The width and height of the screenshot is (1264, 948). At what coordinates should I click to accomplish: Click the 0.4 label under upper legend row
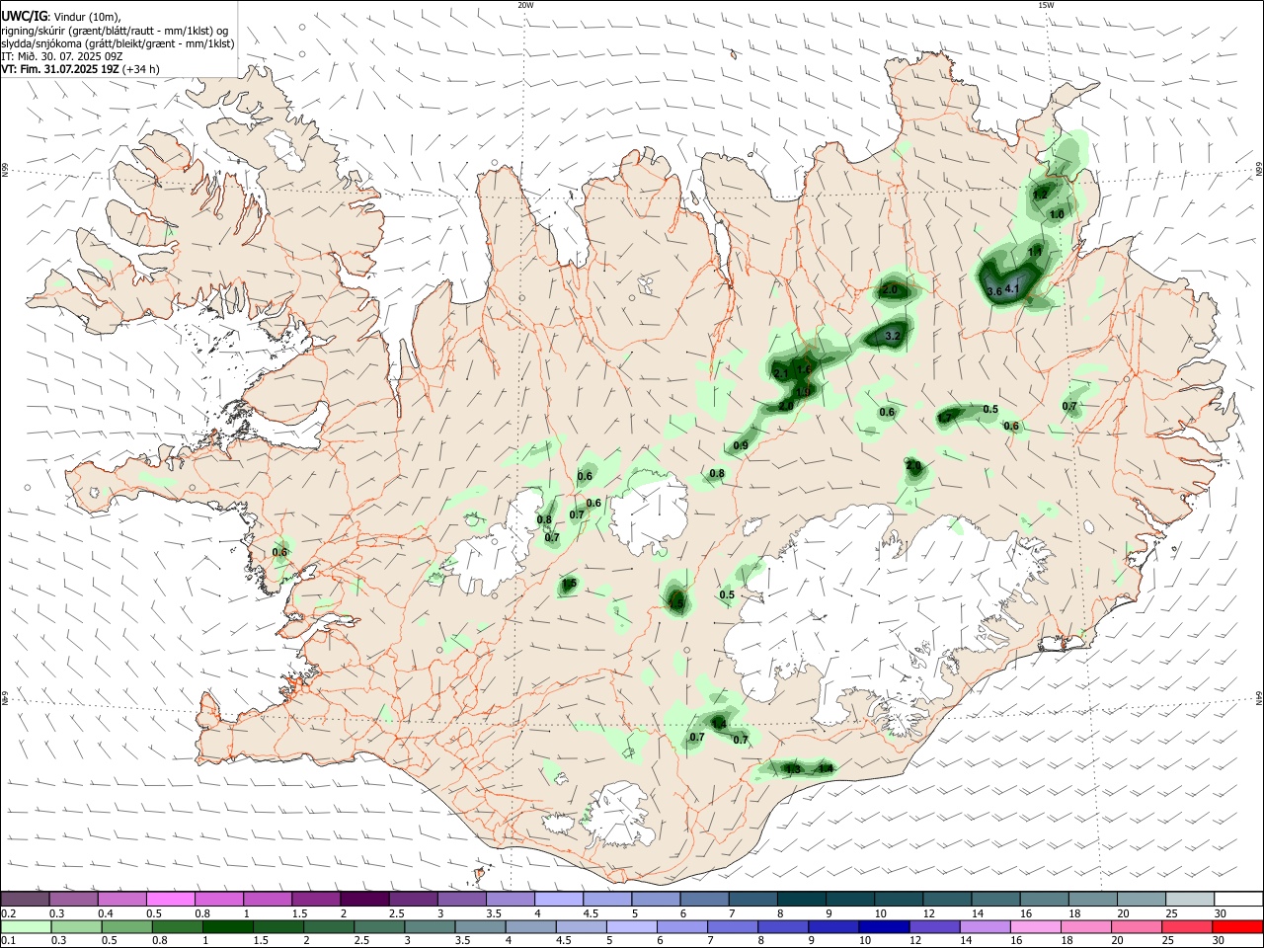(x=106, y=913)
